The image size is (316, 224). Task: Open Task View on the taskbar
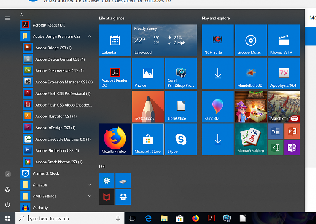132,219
